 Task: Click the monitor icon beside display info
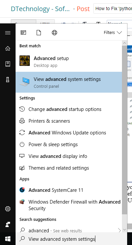(22, 156)
